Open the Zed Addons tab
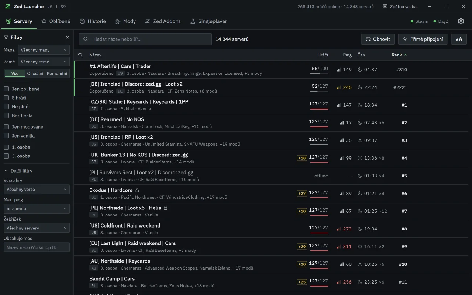Screen dimensions: 472x295 coord(163,21)
